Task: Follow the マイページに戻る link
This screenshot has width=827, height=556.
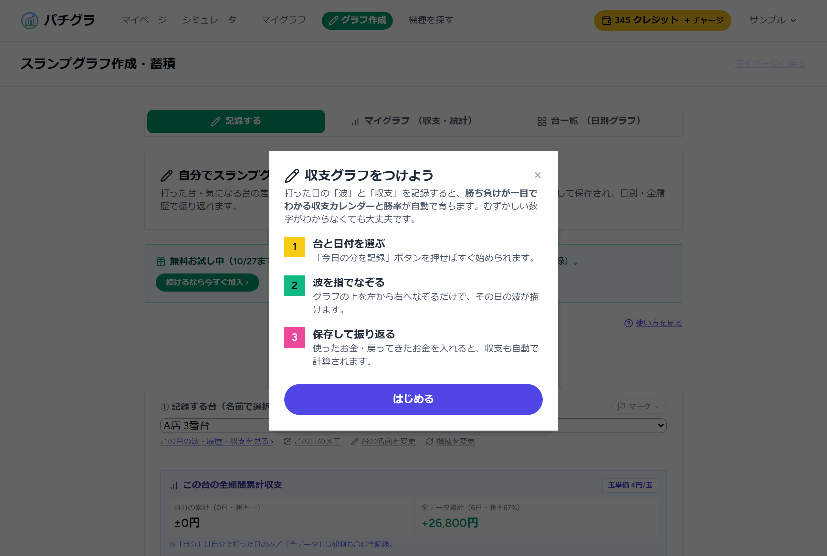Action: pyautogui.click(x=769, y=63)
